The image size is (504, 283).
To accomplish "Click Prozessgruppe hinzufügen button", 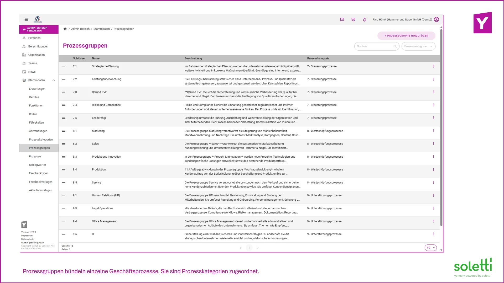I will (x=406, y=36).
